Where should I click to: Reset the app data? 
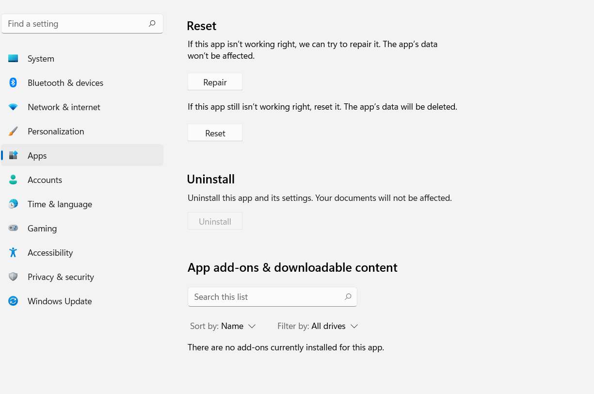click(215, 133)
